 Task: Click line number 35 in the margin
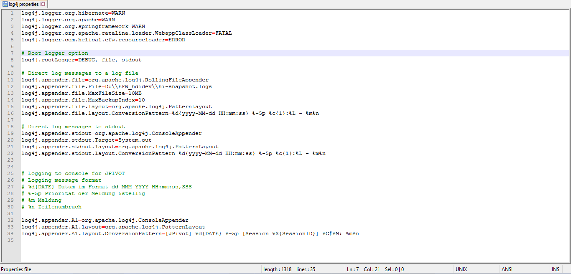pyautogui.click(x=11, y=240)
